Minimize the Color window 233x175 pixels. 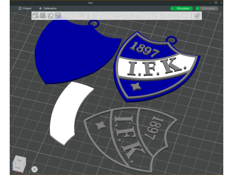(210, 3)
